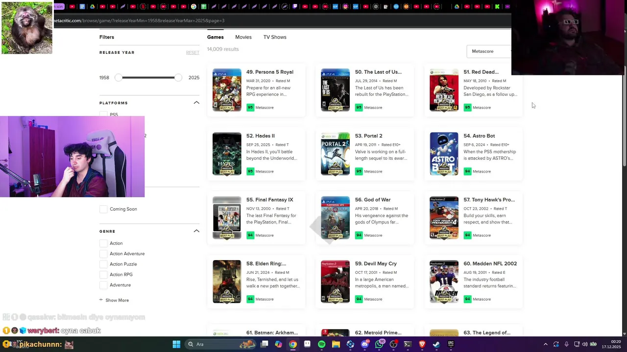Switch to the Twitch browser tab

click(x=295, y=7)
